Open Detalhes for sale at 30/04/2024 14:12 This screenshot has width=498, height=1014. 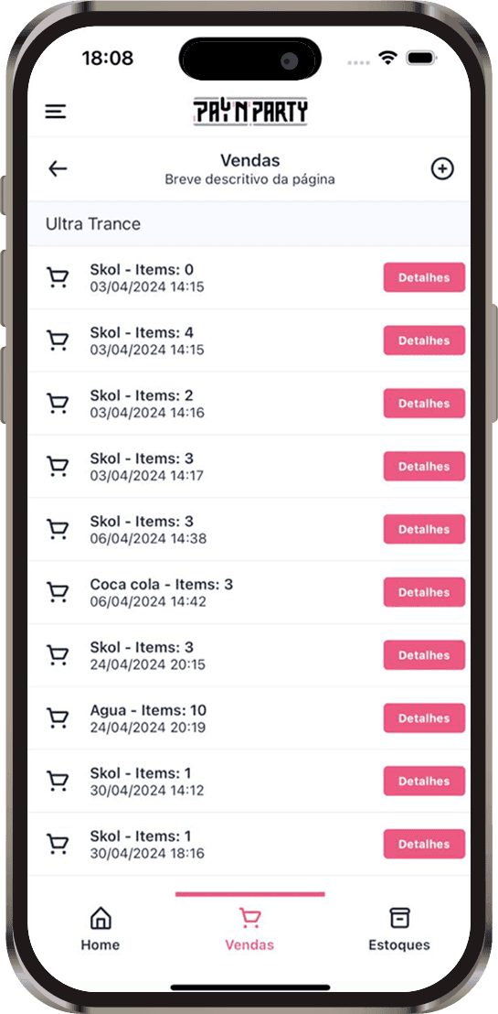point(424,782)
